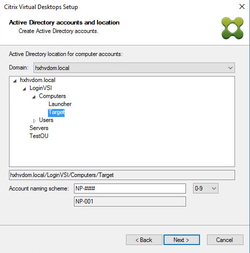Viewport: 250px width, 253px height.
Task: Collapse the Computers tree node
Action: click(34, 97)
